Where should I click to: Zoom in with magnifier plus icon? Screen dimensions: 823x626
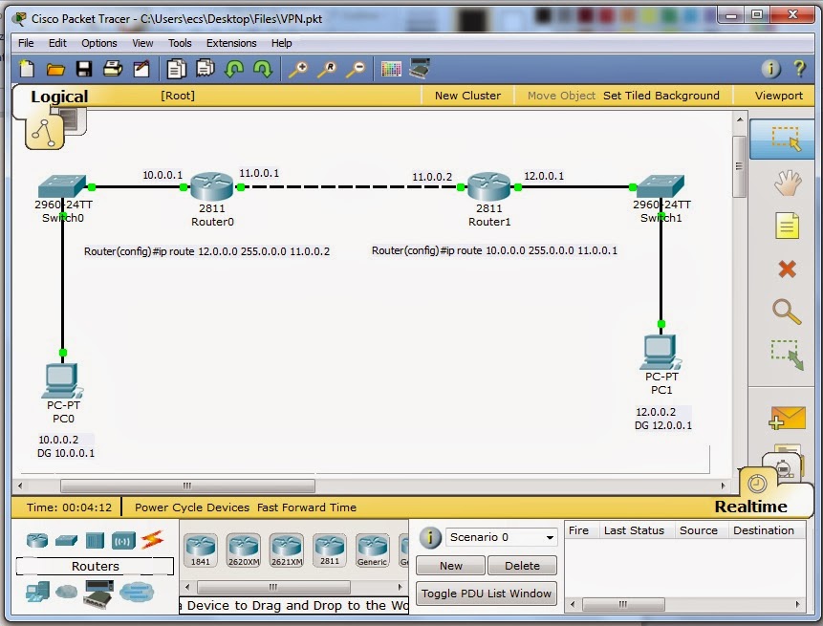298,69
